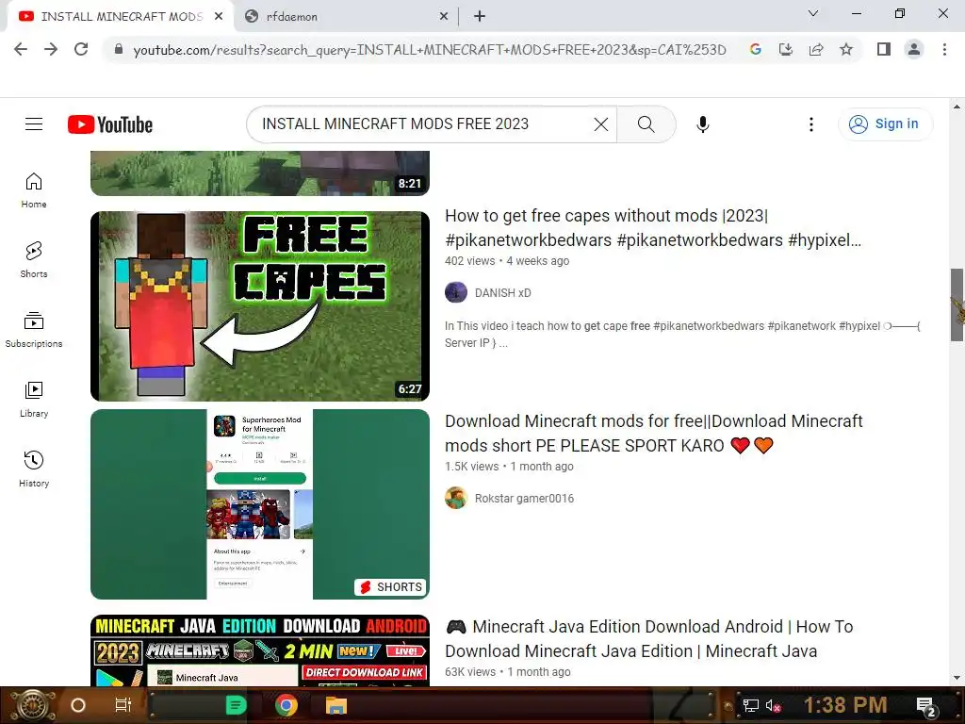
Task: Open Subscriptions in the sidebar
Action: (x=34, y=329)
